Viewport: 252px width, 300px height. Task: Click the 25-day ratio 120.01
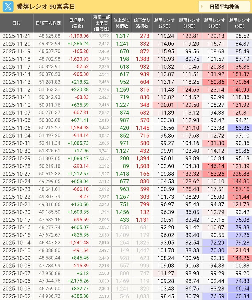[166, 105]
